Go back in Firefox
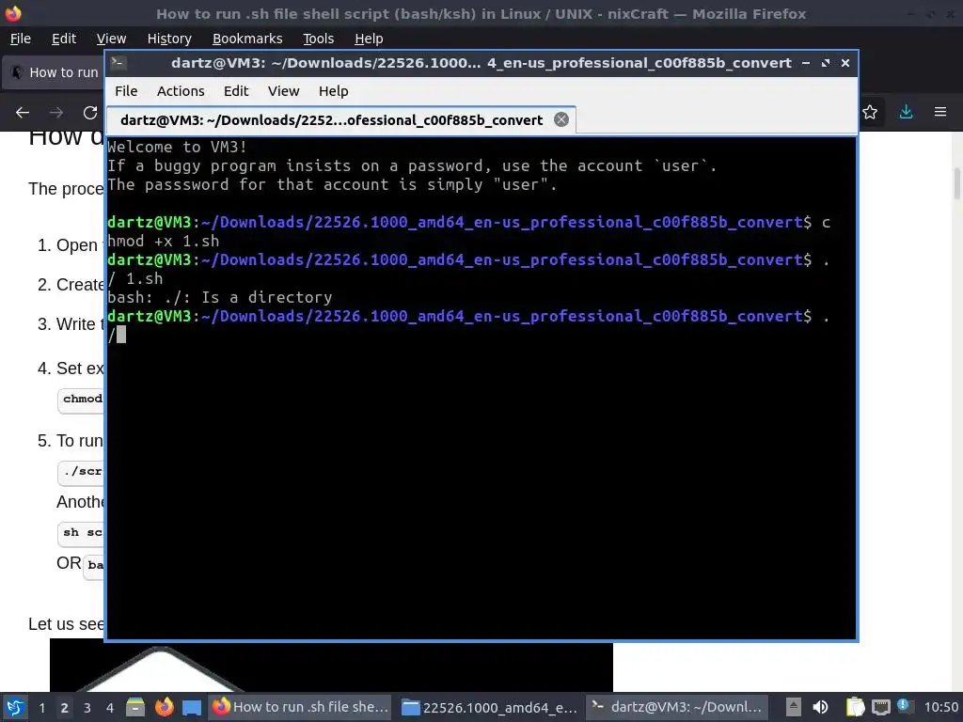 (x=23, y=113)
